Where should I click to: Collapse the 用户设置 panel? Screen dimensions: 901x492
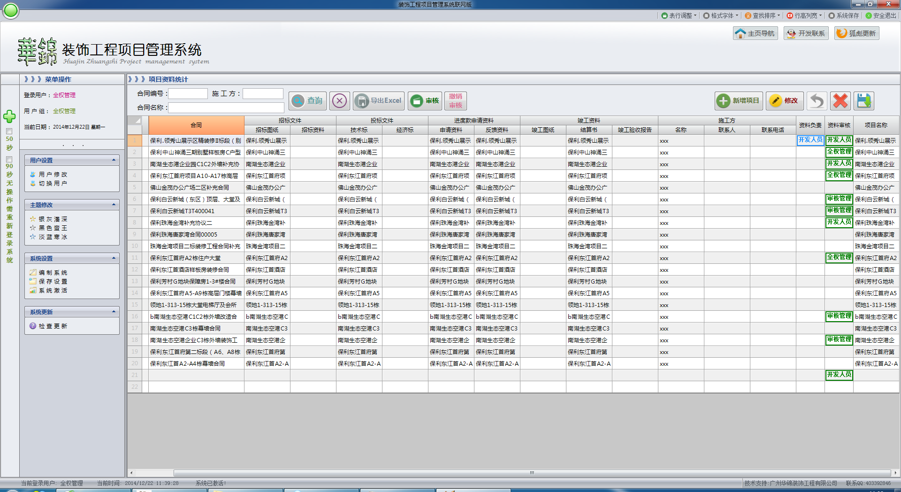(x=114, y=160)
